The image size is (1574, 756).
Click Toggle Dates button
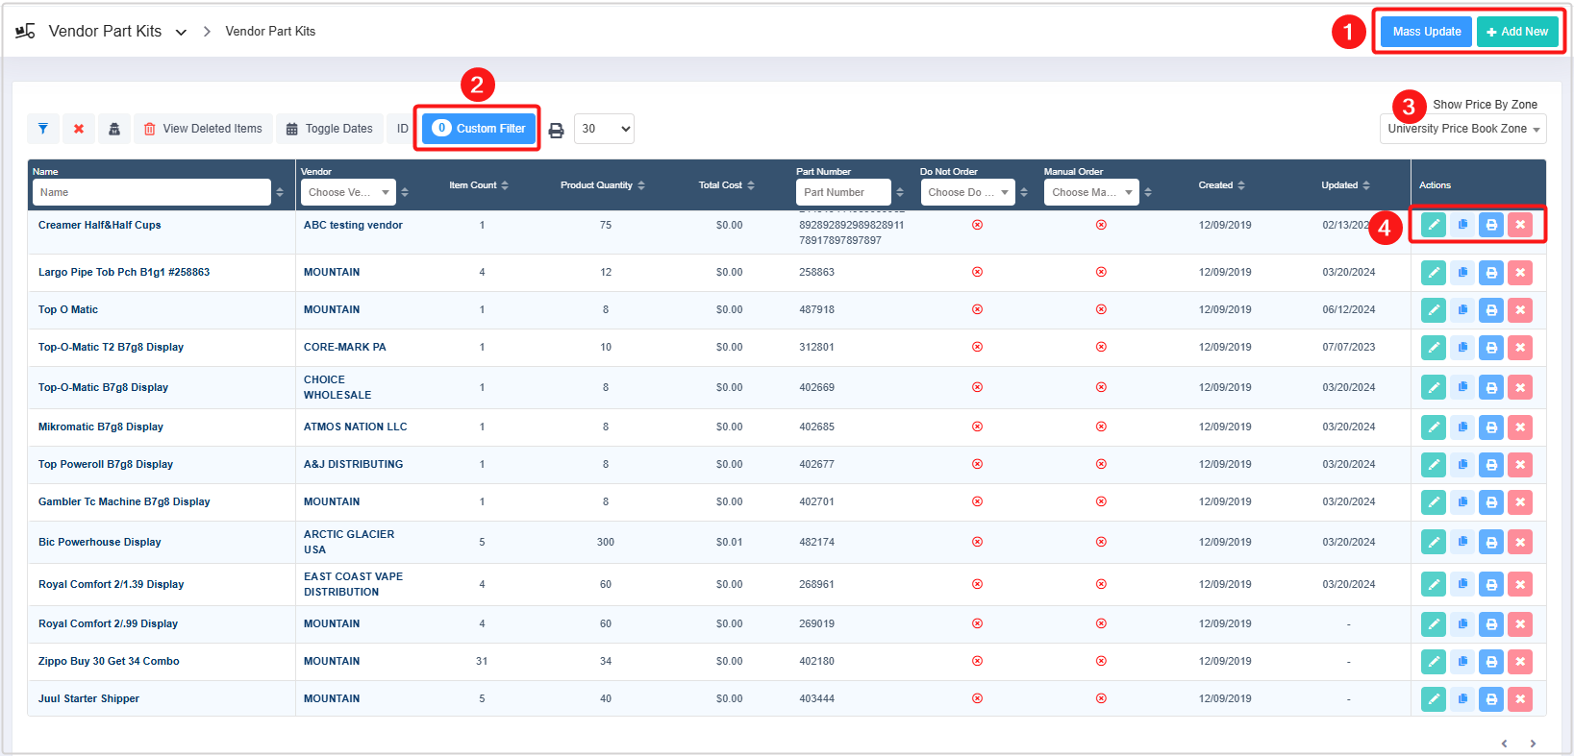click(330, 129)
